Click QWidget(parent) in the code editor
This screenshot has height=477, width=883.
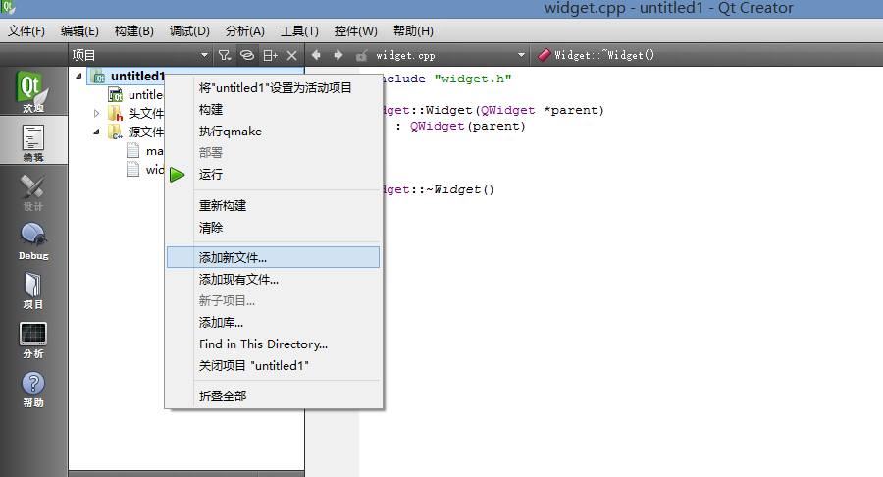pos(467,127)
